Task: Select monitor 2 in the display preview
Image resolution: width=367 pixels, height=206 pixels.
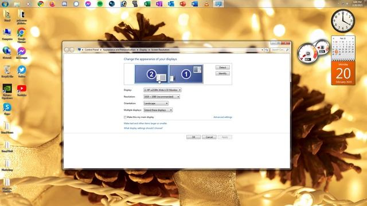Action: click(151, 74)
